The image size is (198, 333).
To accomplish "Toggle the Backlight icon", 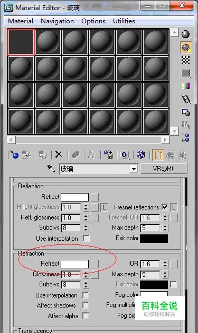I will [186, 47].
